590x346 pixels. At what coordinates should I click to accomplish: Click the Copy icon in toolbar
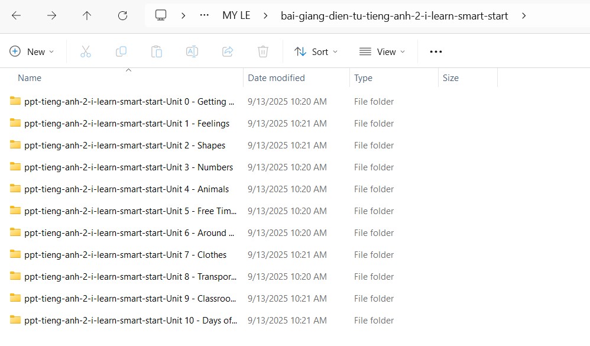pyautogui.click(x=121, y=51)
